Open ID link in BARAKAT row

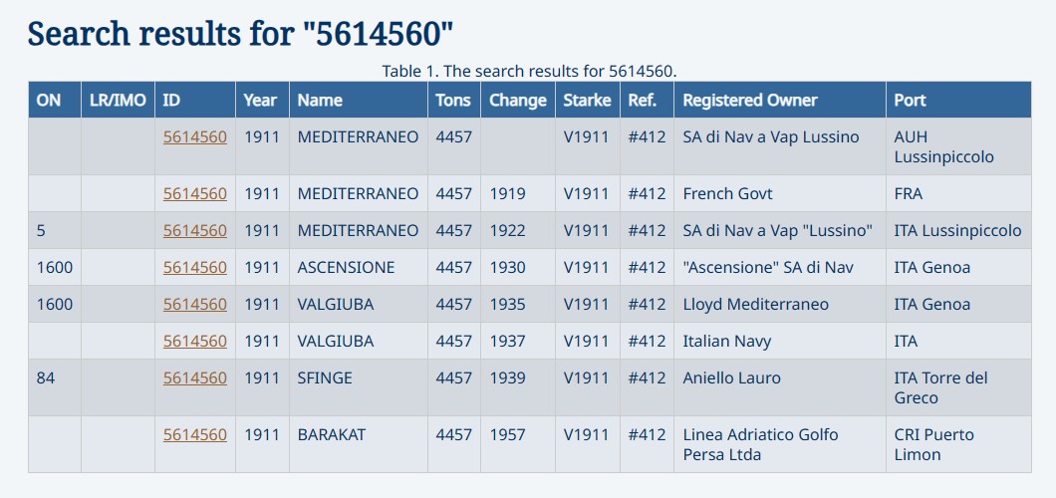(x=194, y=434)
